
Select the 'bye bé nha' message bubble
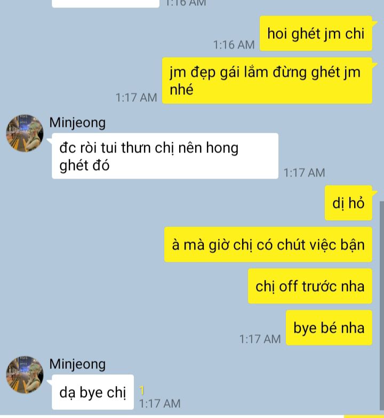pos(329,327)
